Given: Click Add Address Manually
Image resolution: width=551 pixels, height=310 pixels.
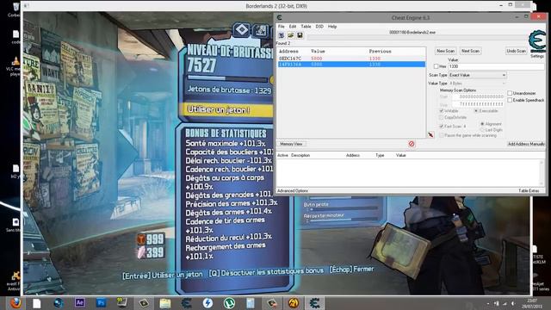Looking at the screenshot, I should pyautogui.click(x=526, y=144).
